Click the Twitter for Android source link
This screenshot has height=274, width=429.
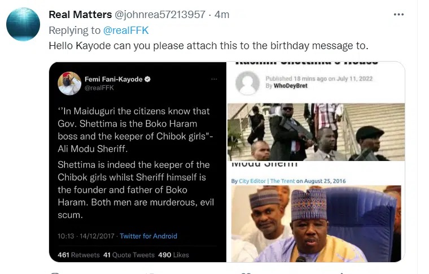point(148,236)
